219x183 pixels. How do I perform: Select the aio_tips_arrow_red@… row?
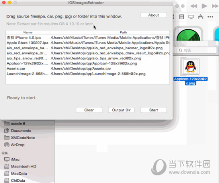pos(88,58)
